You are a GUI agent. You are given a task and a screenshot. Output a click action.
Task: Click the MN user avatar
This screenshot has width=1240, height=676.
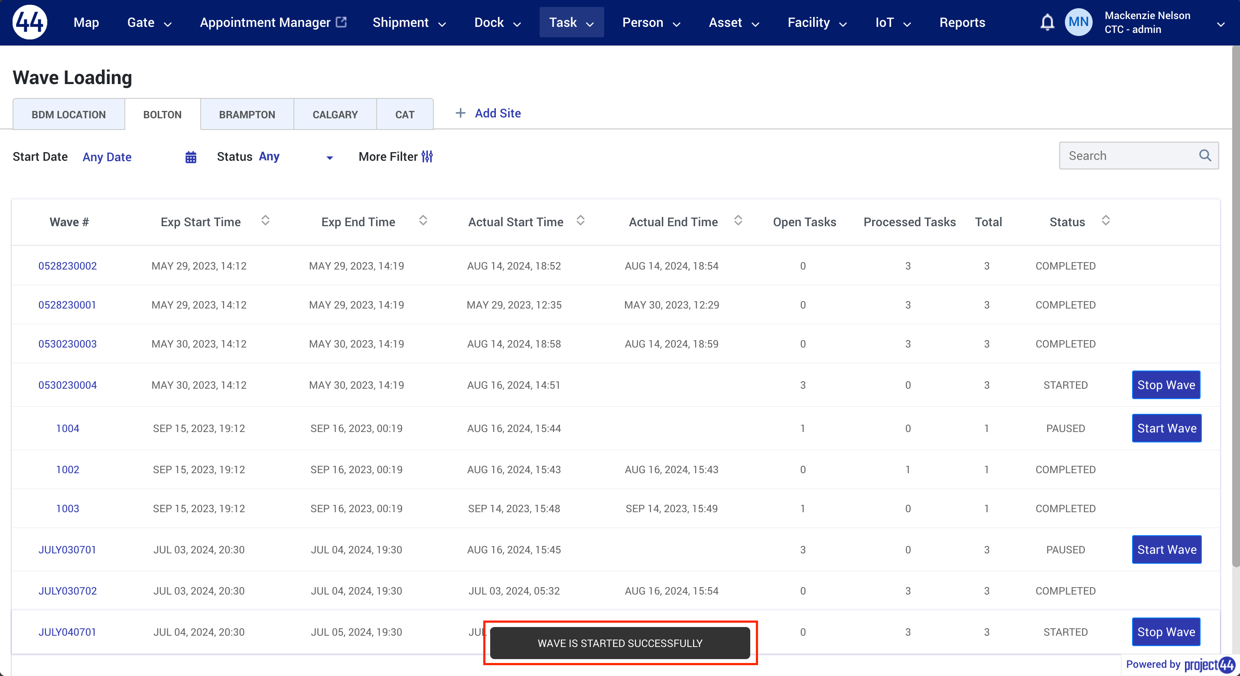[1078, 22]
